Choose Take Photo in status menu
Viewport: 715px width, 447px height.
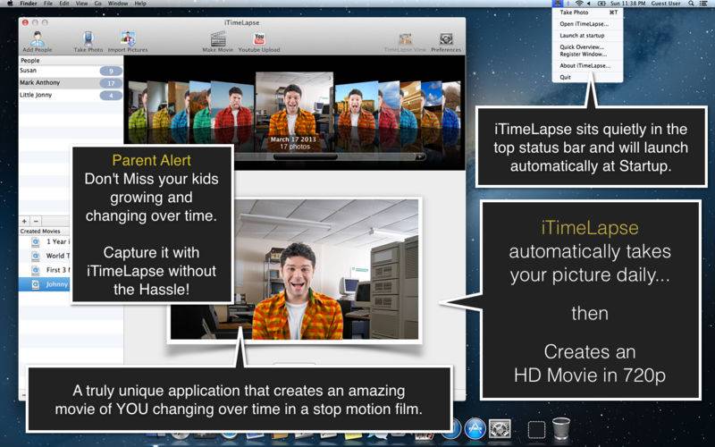587,13
